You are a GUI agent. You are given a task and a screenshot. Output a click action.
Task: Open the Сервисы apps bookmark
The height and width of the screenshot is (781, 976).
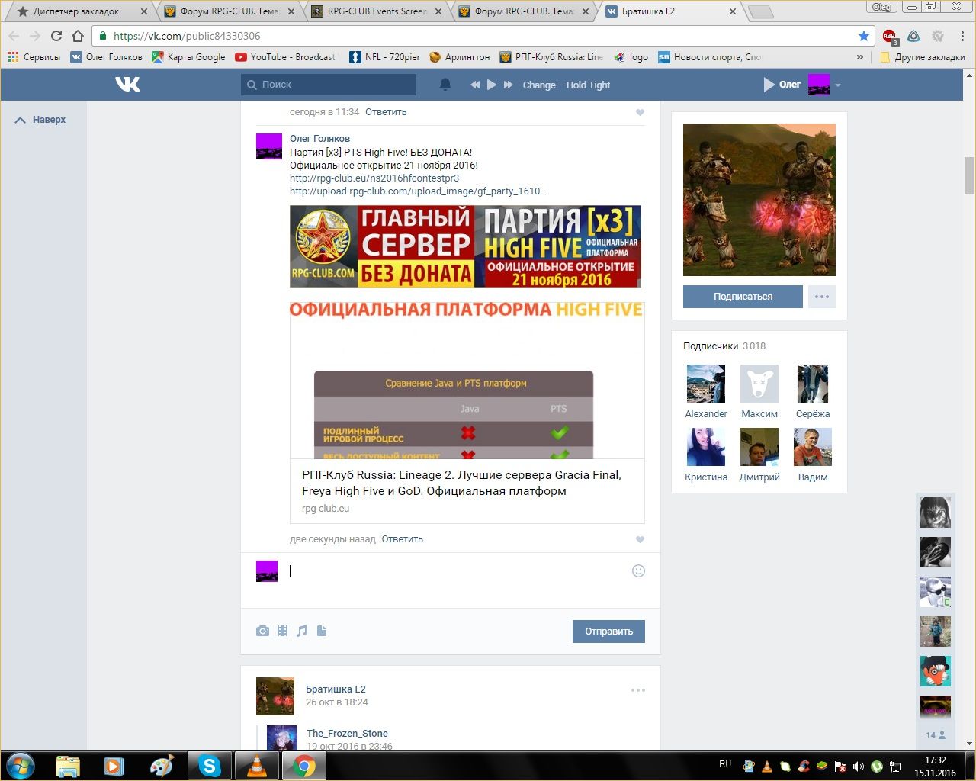click(x=34, y=57)
